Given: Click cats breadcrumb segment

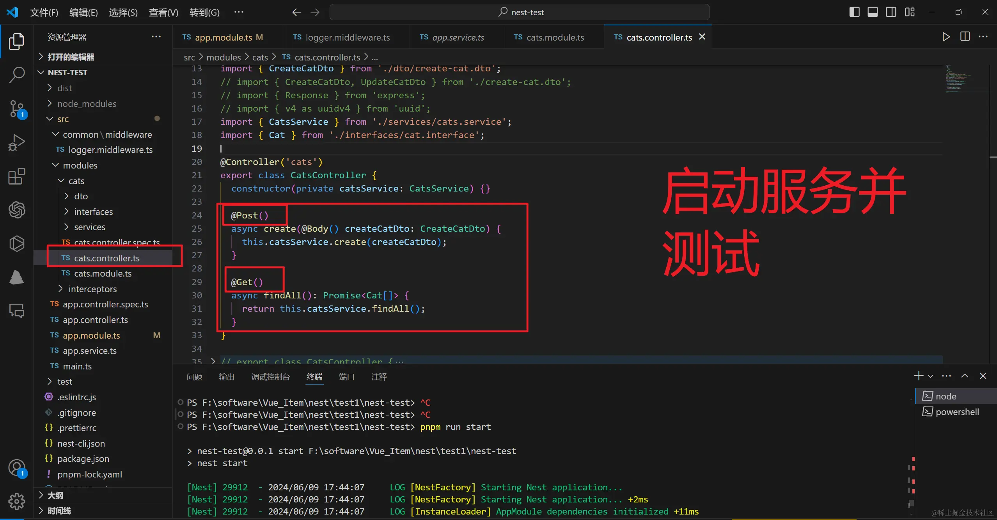Looking at the screenshot, I should [x=260, y=57].
